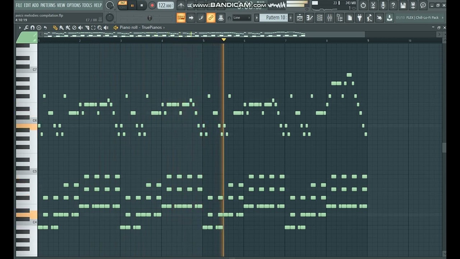Click the CPU and memory monitor panel
This screenshot has width=460, height=259.
pos(334,5)
